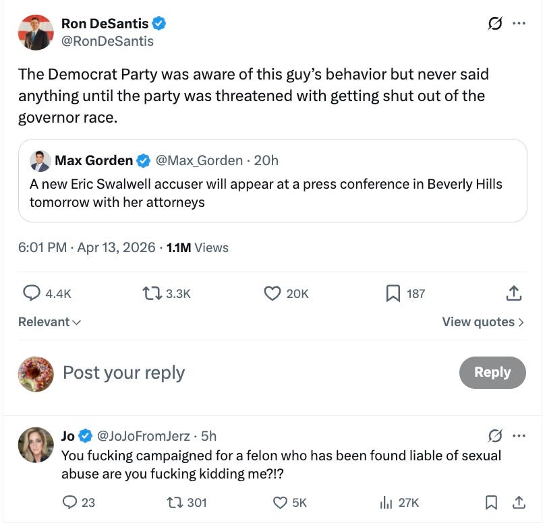Viewport: 545px width, 523px height.
Task: Open the more options menu on DeSantis's tweet
Action: pyautogui.click(x=520, y=22)
